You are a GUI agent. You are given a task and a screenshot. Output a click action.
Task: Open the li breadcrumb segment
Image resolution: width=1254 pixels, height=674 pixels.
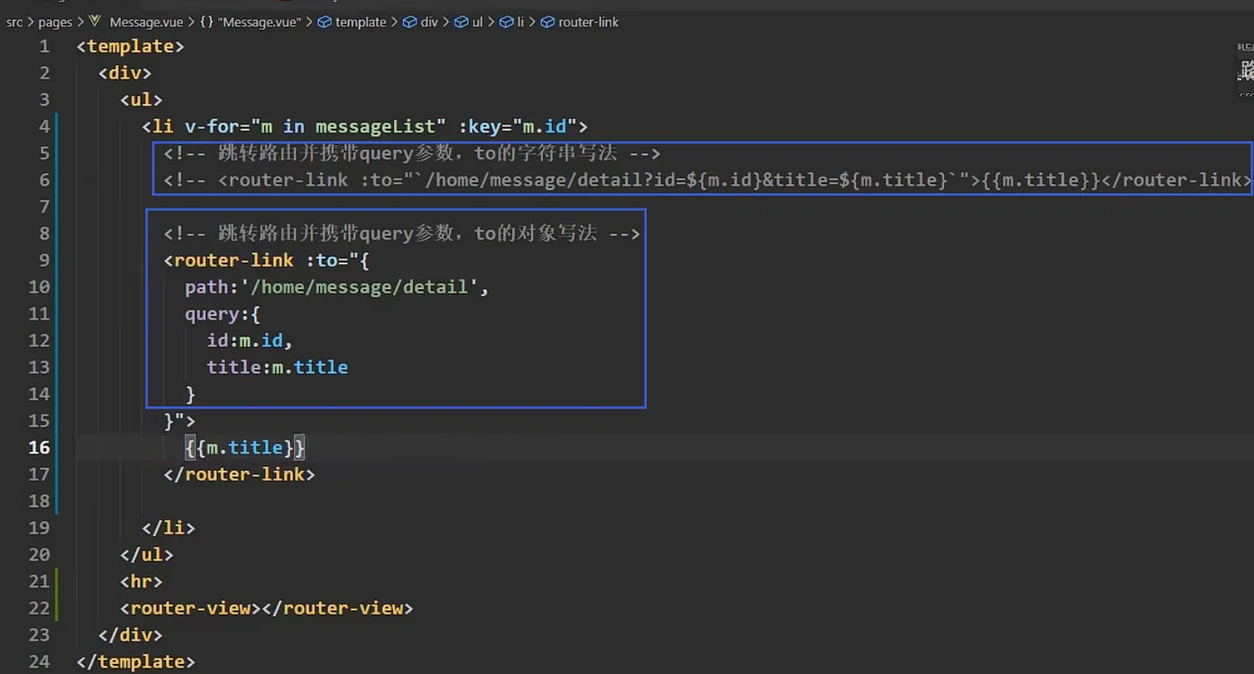(x=512, y=21)
